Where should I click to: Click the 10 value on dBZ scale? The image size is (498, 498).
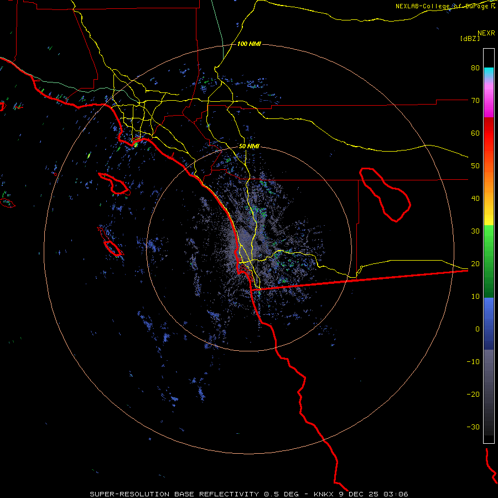click(x=475, y=297)
